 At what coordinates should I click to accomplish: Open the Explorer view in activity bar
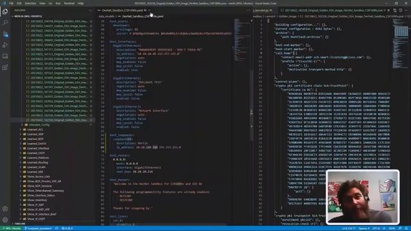click(5, 12)
